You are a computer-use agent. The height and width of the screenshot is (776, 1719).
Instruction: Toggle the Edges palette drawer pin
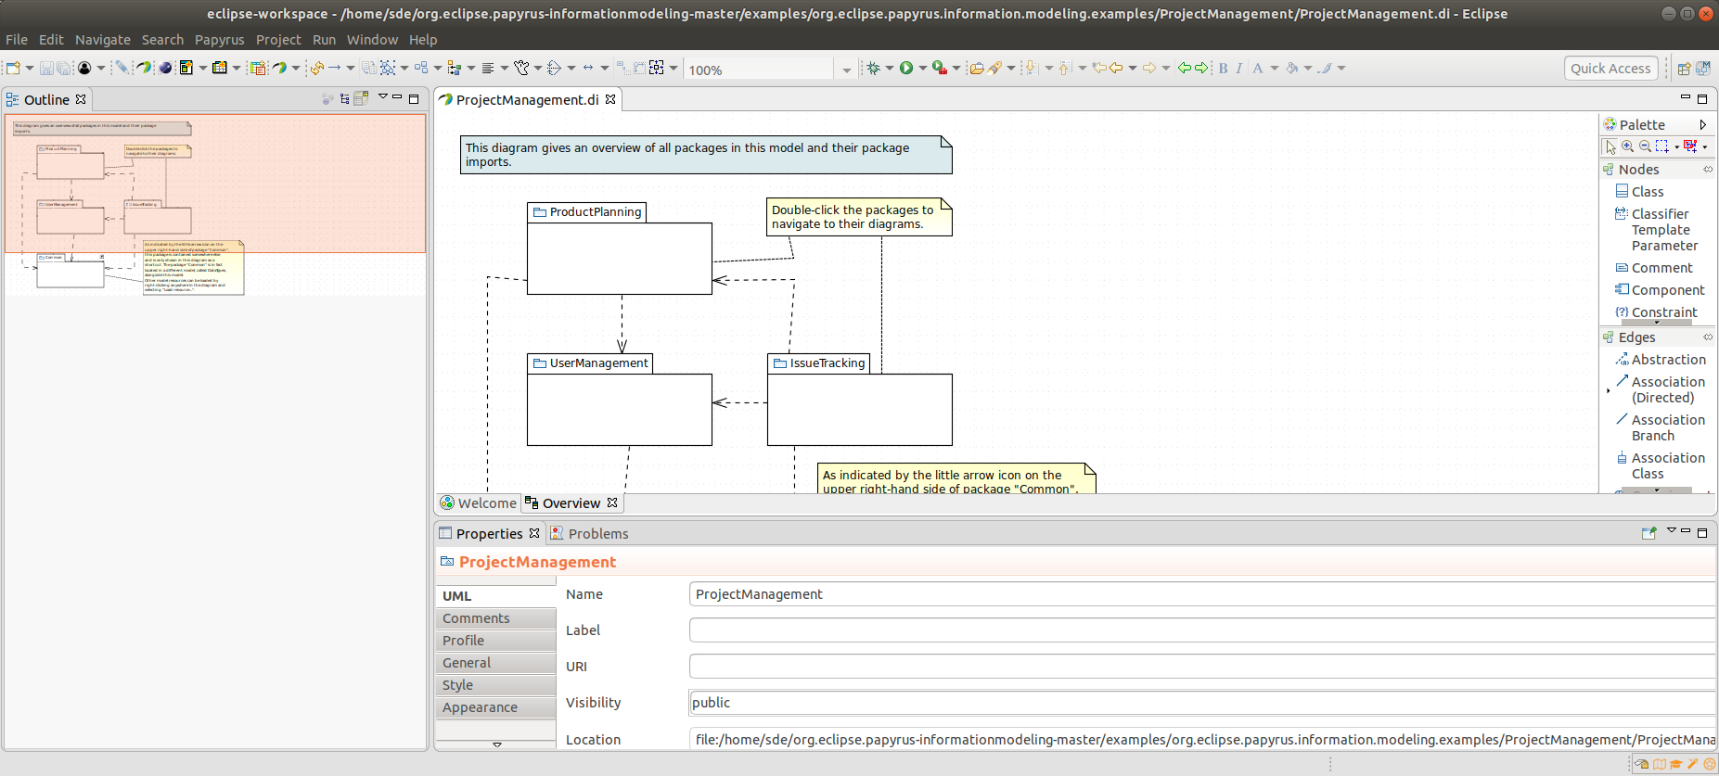[x=1707, y=337]
